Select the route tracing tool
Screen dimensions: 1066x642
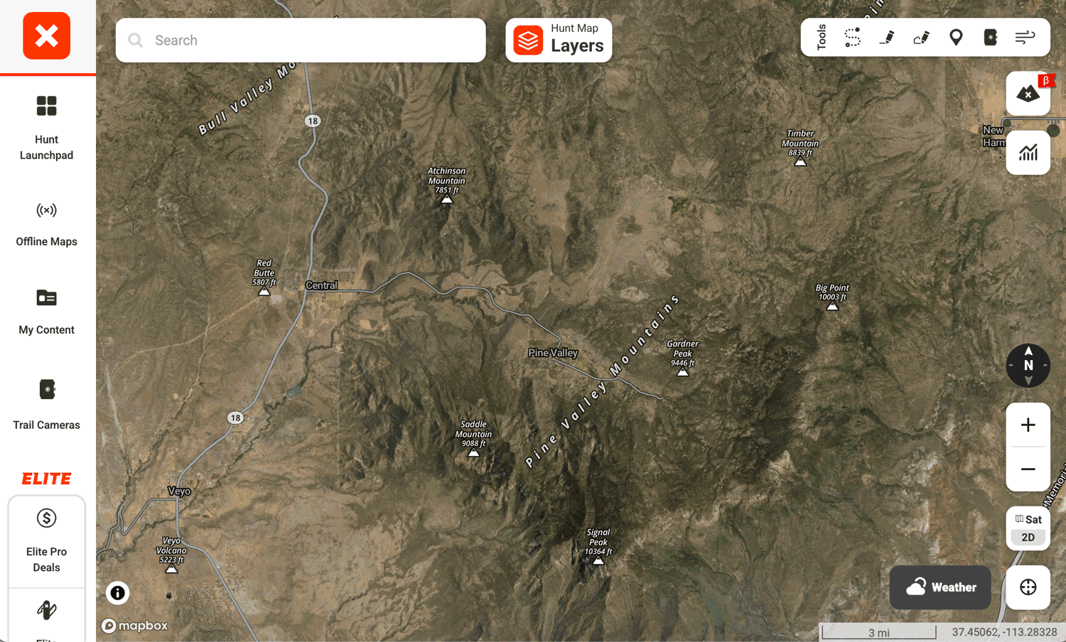tap(852, 37)
